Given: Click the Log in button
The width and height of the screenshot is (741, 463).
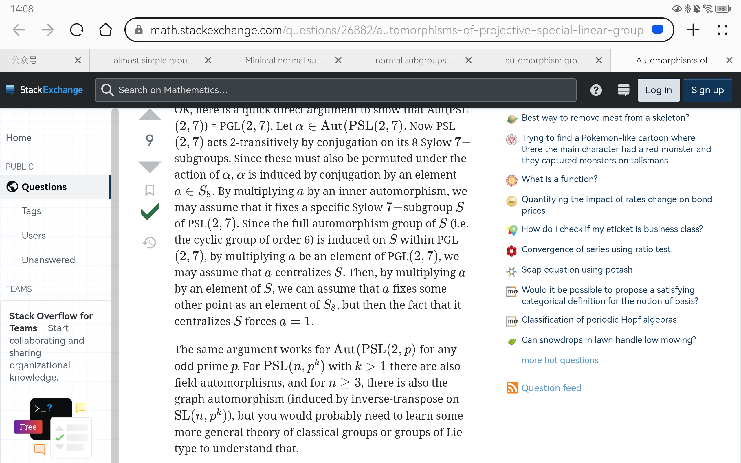Looking at the screenshot, I should point(658,90).
